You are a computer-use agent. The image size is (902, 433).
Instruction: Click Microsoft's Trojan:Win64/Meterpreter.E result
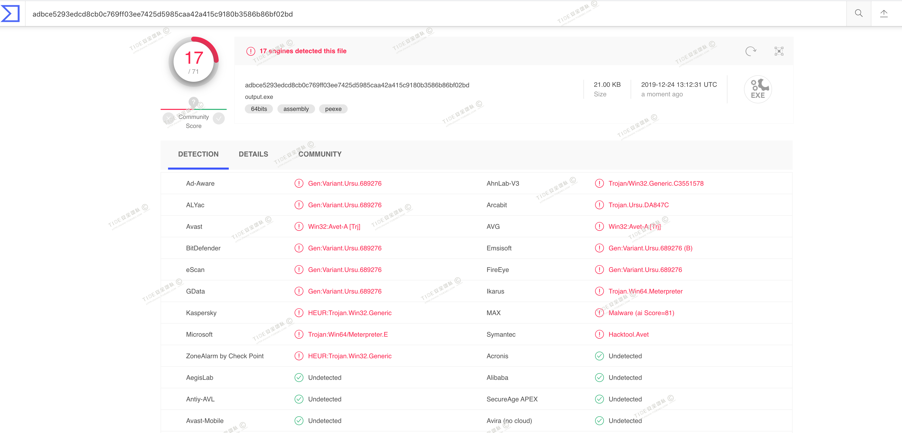coord(348,334)
